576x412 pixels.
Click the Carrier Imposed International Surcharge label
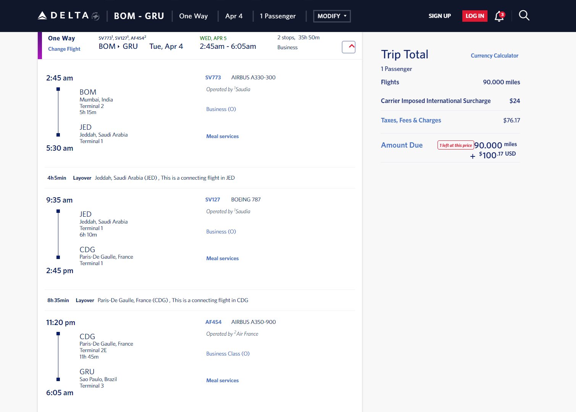pos(436,101)
